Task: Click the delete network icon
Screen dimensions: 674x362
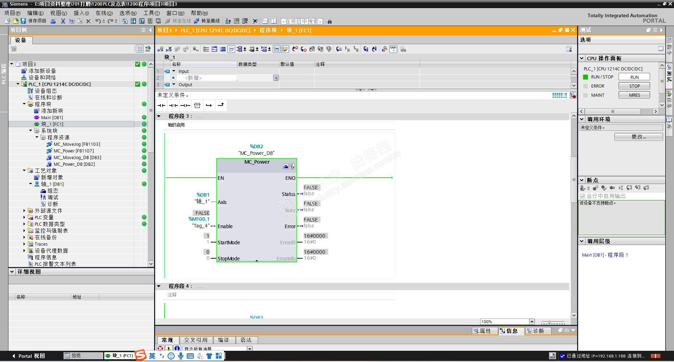Action: (x=169, y=49)
